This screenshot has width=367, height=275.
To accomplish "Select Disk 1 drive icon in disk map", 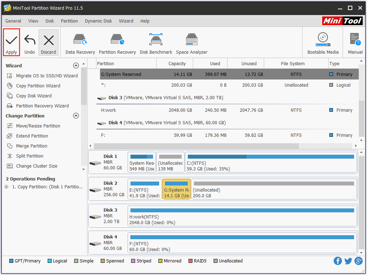I will 95,163.
